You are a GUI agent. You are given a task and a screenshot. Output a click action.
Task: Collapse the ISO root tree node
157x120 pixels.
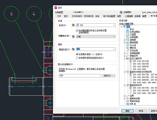[122, 26]
